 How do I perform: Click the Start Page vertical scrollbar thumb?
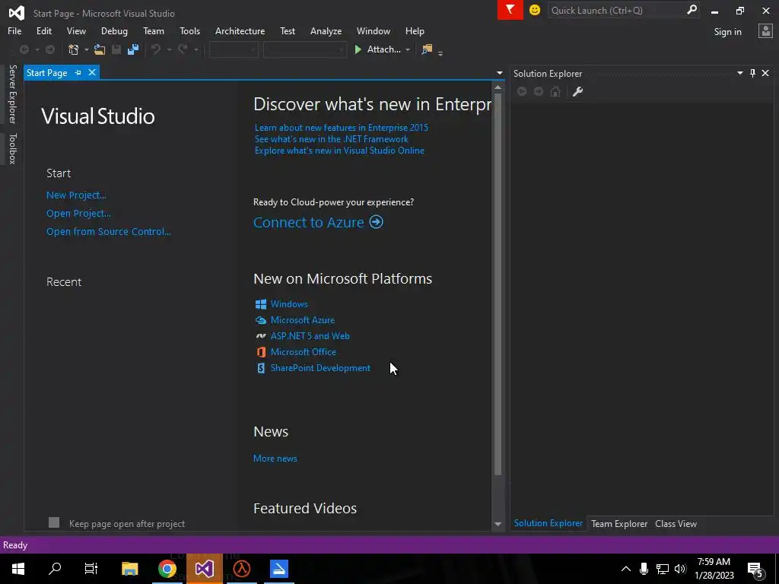[498, 284]
